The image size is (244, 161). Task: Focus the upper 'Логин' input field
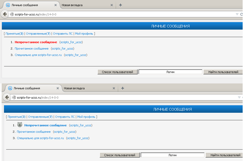170,72
